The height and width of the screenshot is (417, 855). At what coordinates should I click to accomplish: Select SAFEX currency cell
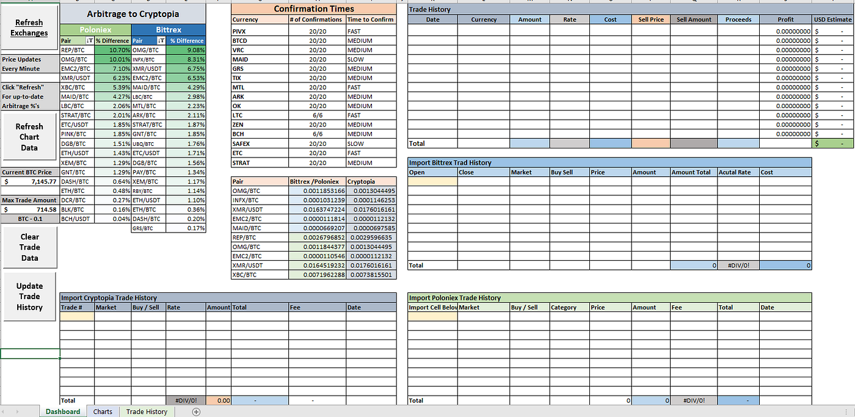coord(260,143)
